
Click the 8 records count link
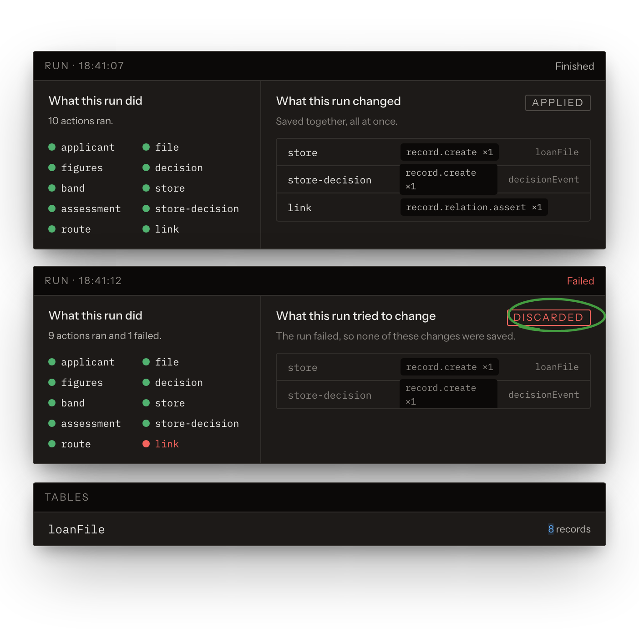click(x=569, y=529)
